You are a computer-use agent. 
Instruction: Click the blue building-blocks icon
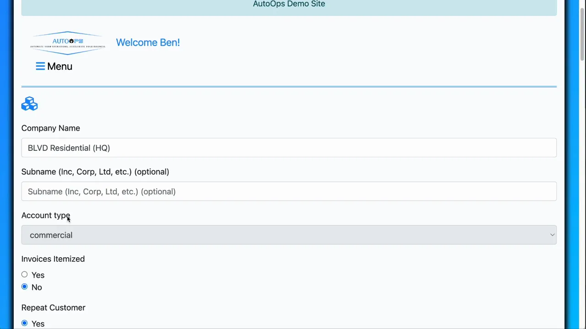pos(29,104)
